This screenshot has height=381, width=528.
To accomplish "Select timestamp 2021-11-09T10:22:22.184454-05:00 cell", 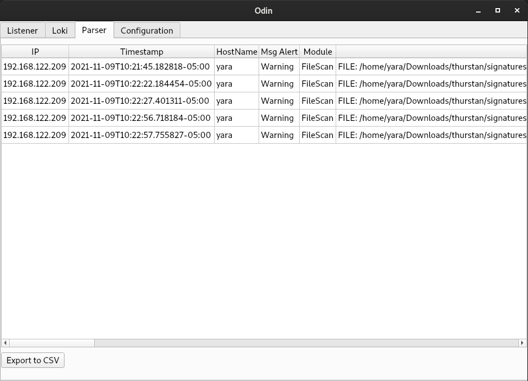I will (142, 84).
